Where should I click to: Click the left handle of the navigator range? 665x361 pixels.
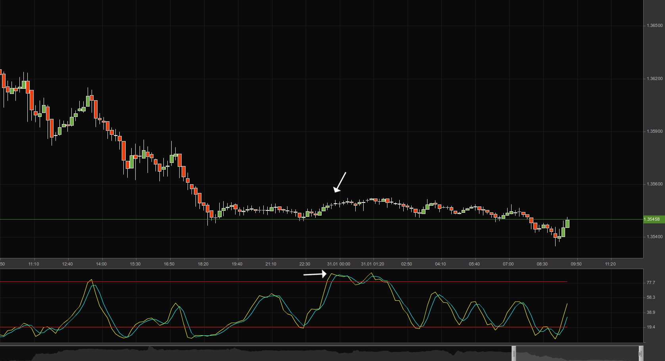pos(514,353)
